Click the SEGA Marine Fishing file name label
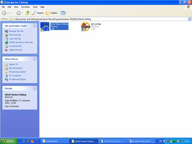The image size is (192, 144). coord(59,24)
